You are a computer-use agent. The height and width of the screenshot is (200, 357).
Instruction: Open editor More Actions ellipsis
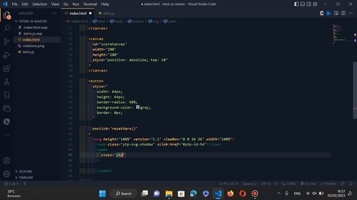click(x=350, y=13)
